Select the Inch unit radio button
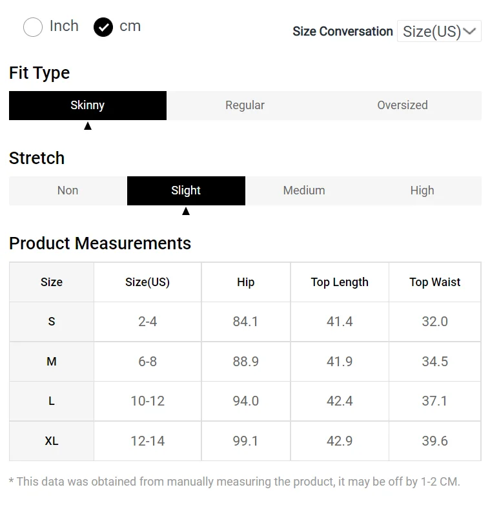Image resolution: width=490 pixels, height=505 pixels. [x=33, y=27]
